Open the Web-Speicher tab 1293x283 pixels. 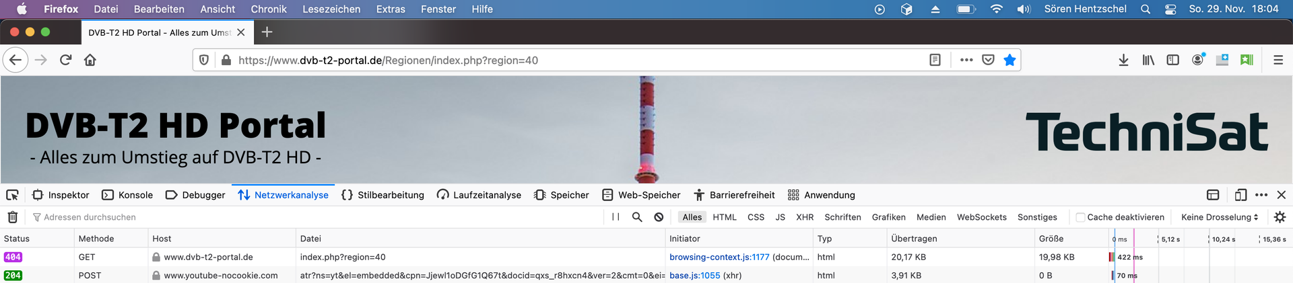point(641,195)
